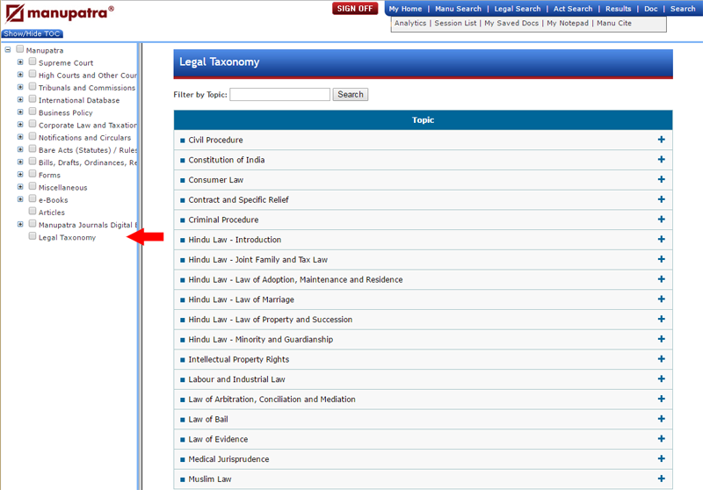The image size is (703, 490).
Task: Enable Tribunals and Commissions checkbox
Action: pos(33,86)
